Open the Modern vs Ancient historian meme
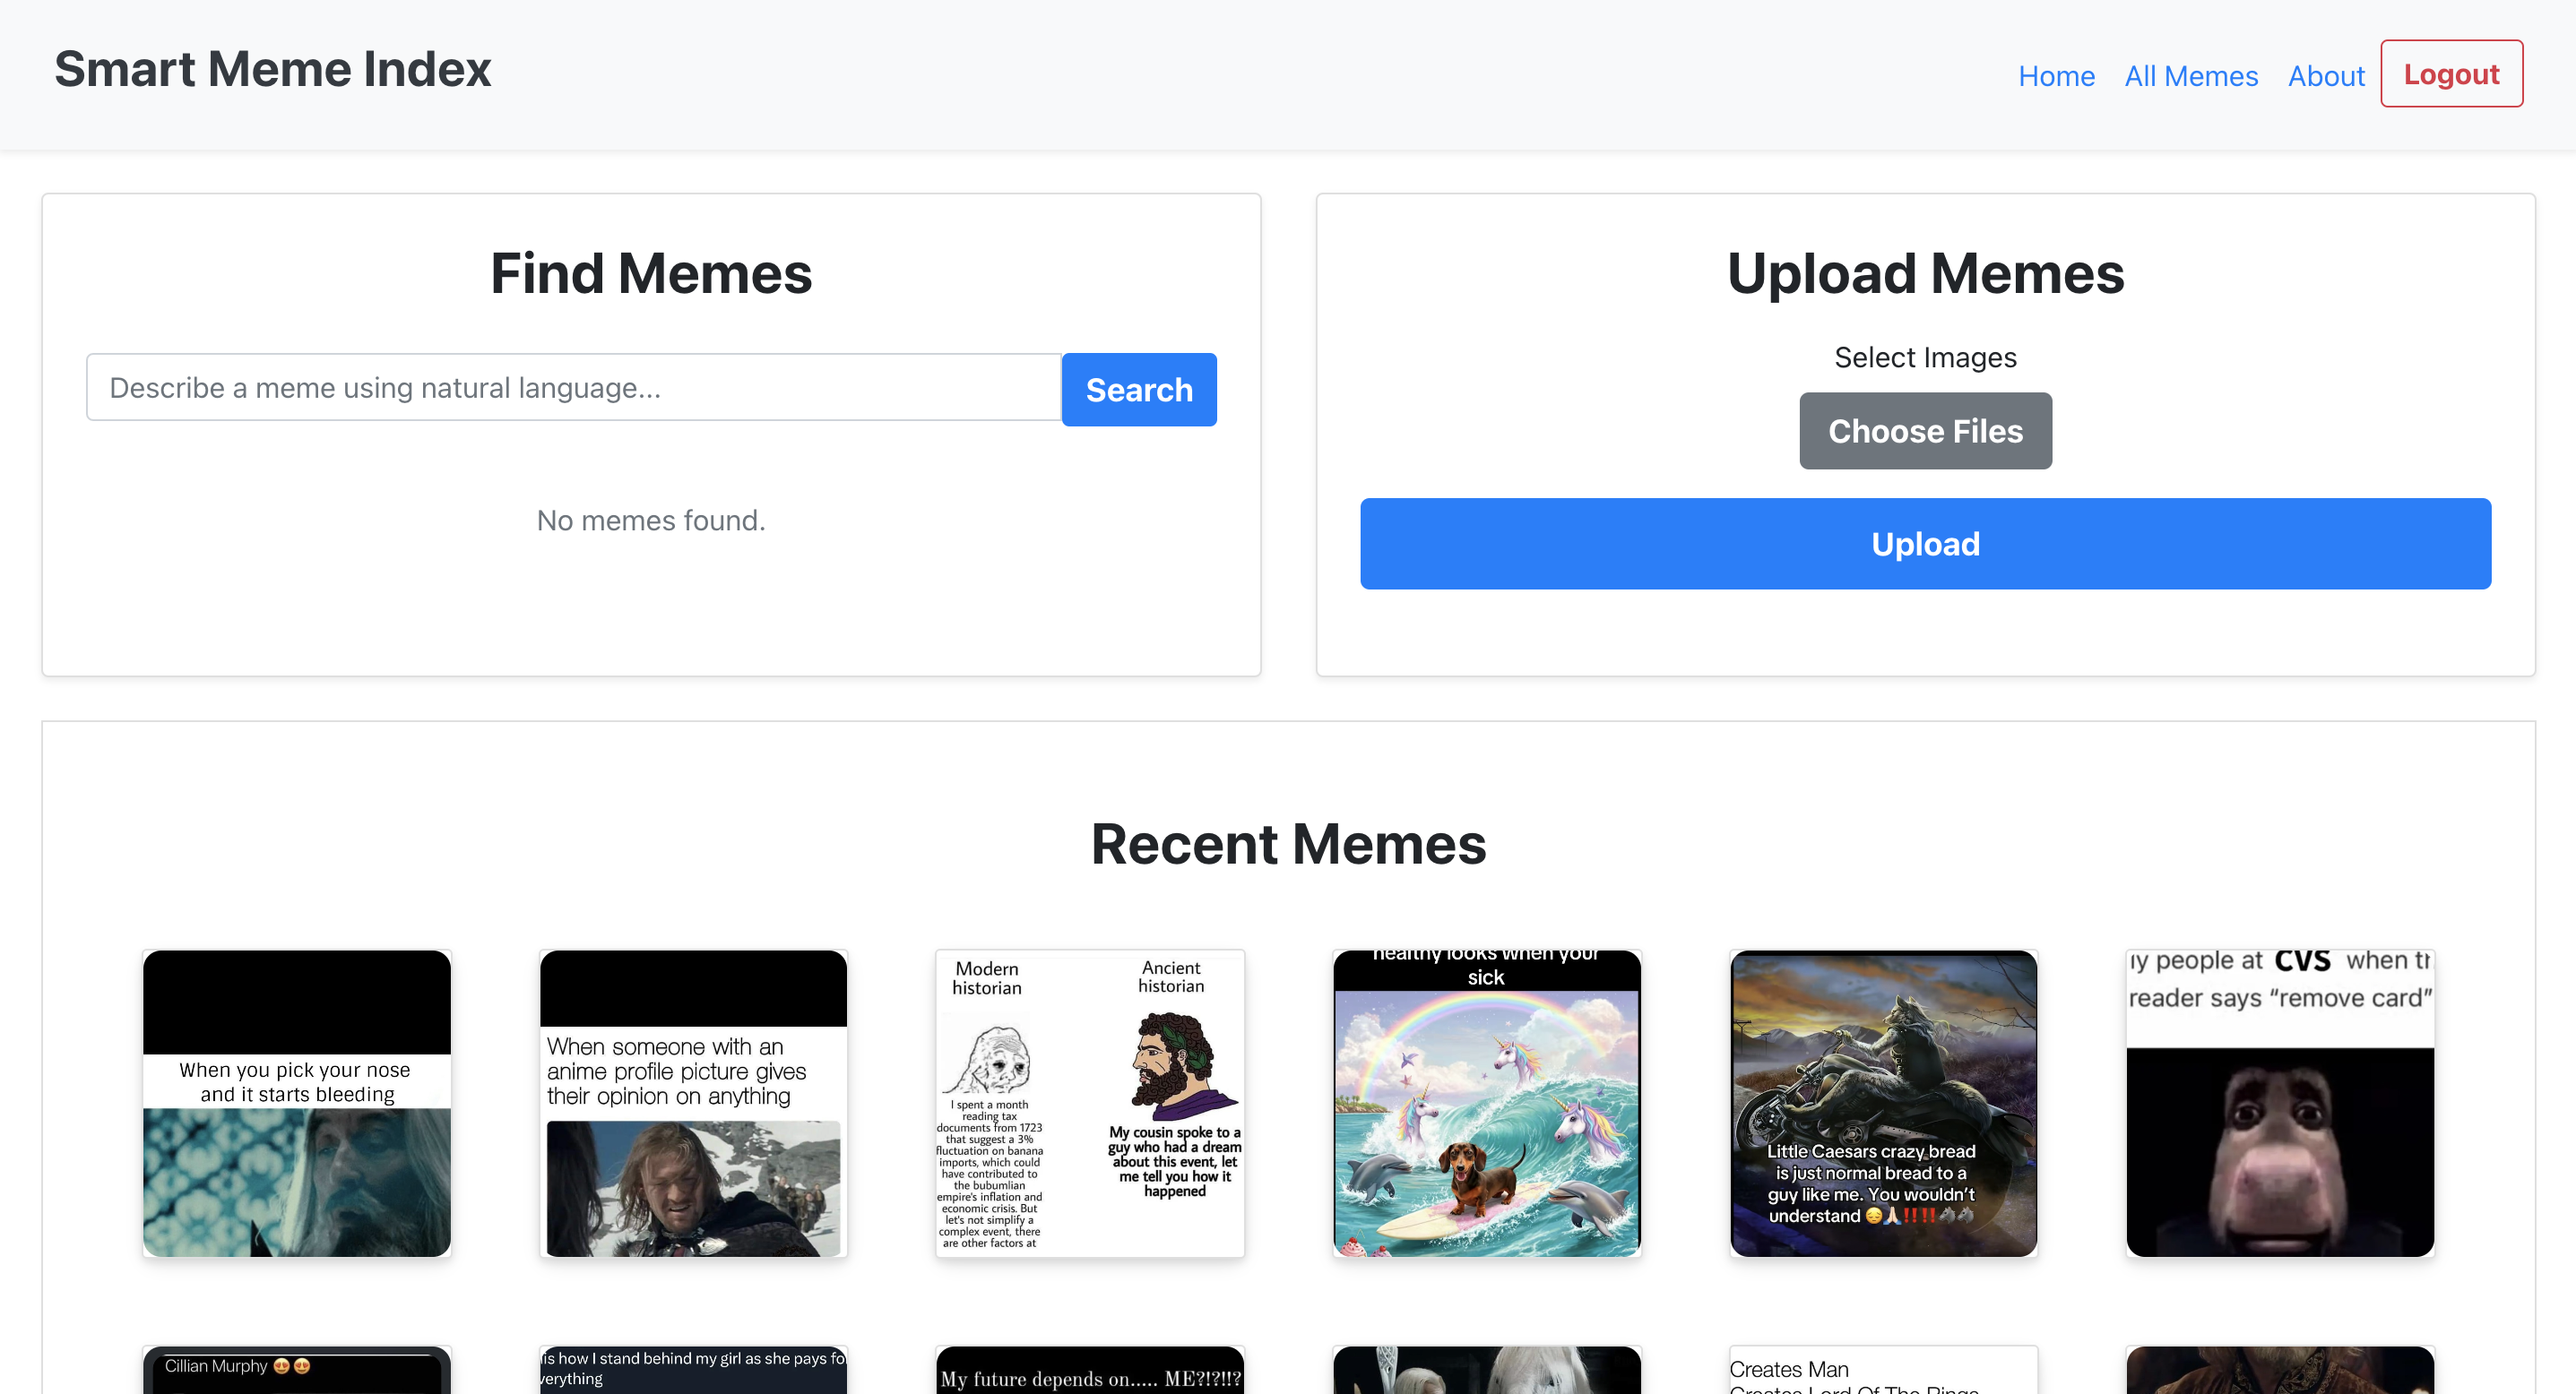Image resolution: width=2576 pixels, height=1394 pixels. tap(1090, 1103)
